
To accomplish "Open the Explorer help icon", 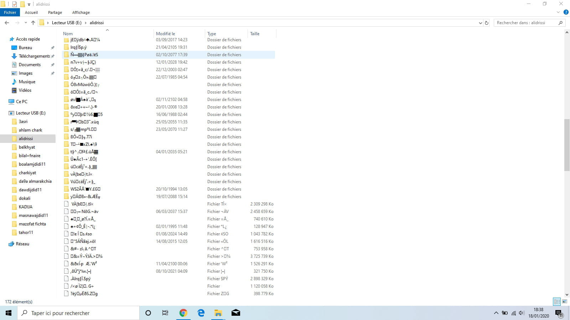I will 566,12.
